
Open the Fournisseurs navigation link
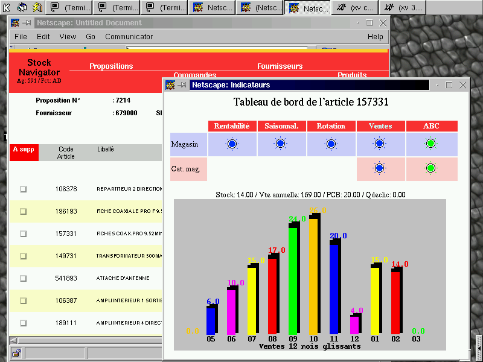(280, 66)
